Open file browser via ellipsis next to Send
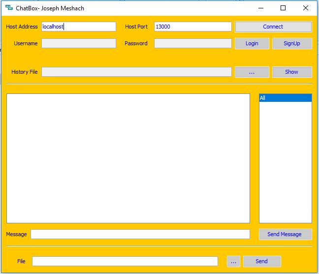The image size is (319, 274). pos(233,261)
